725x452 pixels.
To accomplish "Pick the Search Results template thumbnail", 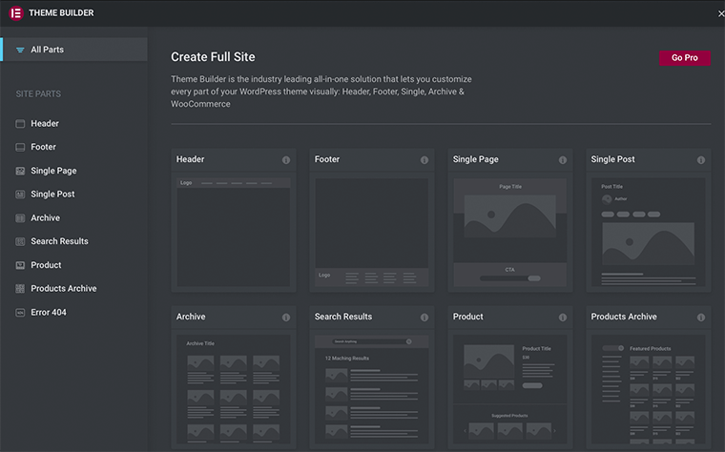I will (x=372, y=389).
